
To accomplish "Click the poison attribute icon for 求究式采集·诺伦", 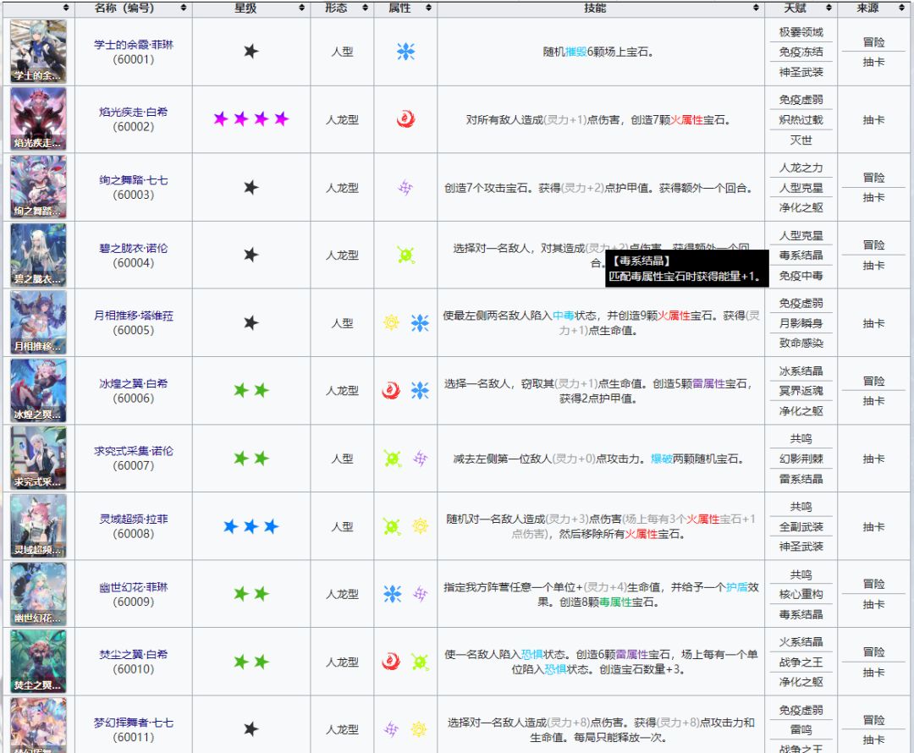I will pos(393,459).
